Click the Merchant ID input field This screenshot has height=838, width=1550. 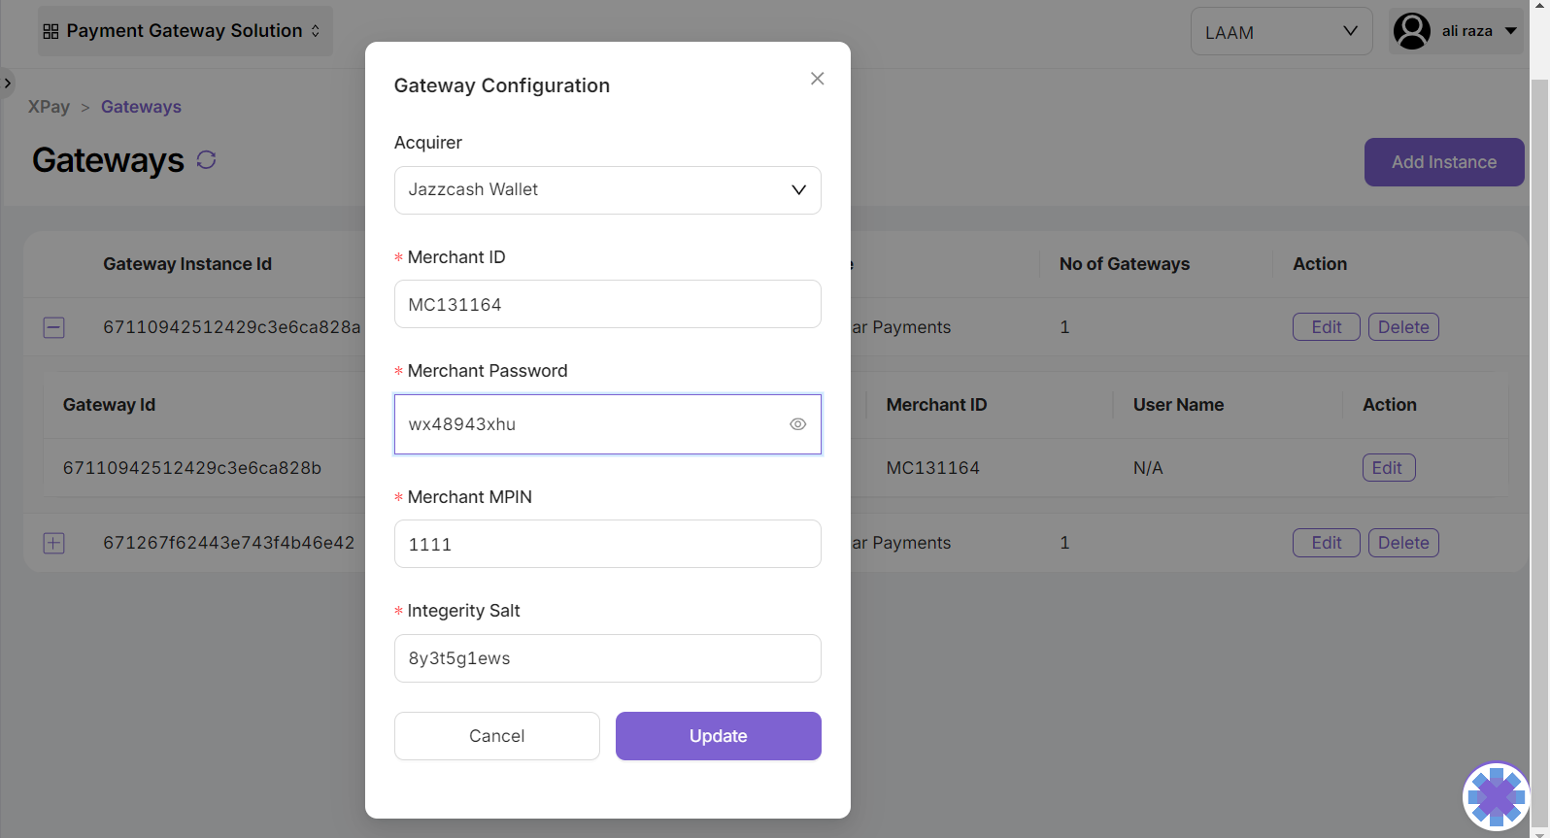point(607,305)
